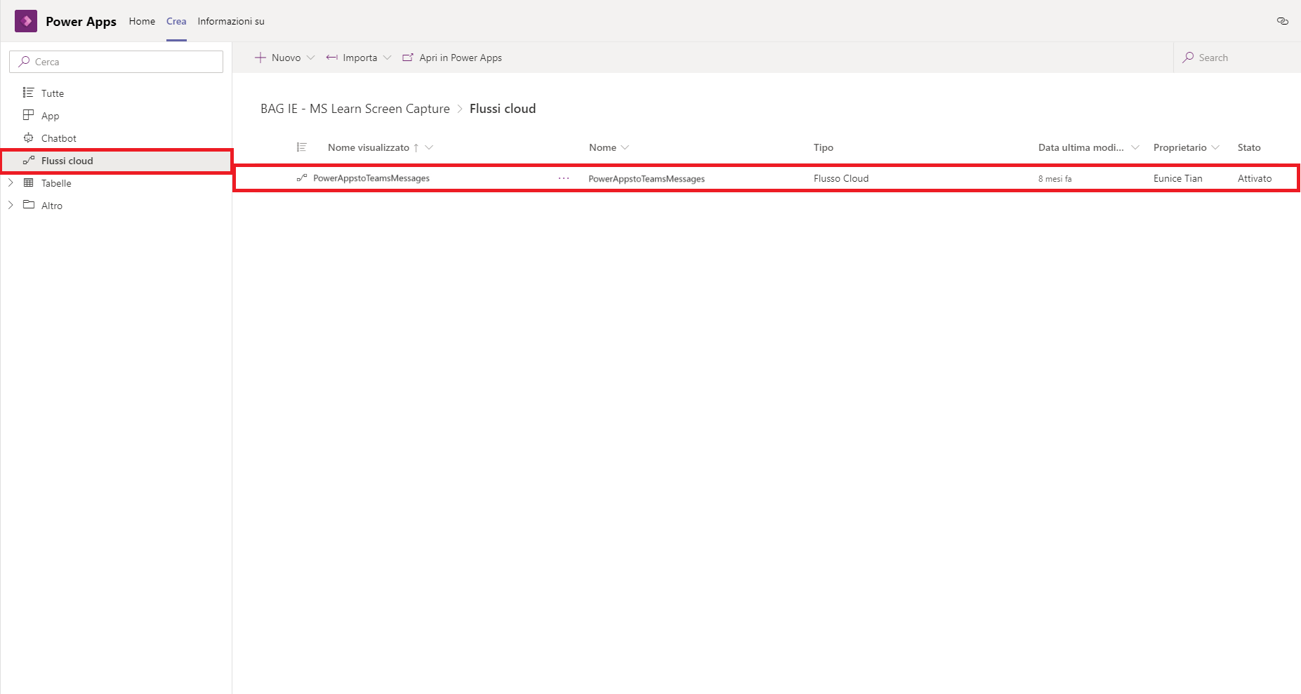Click the App icon in sidebar
Viewport: 1301px width, 694px height.
(29, 116)
